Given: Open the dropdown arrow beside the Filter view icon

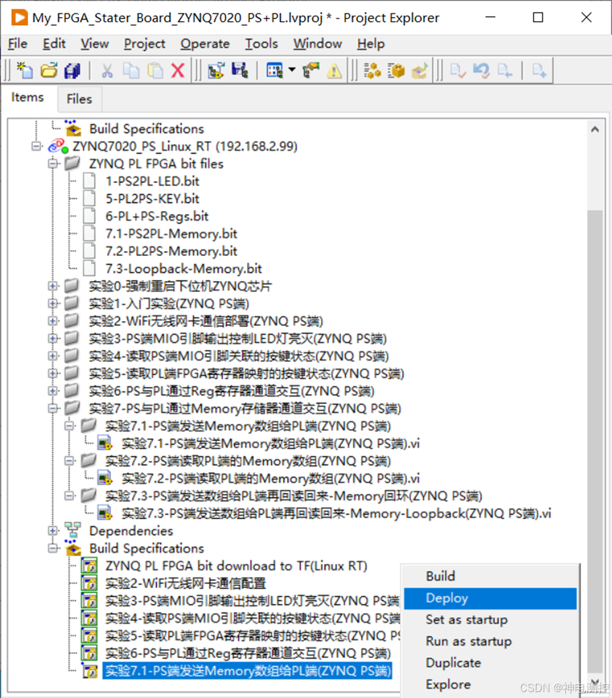Looking at the screenshot, I should [292, 70].
